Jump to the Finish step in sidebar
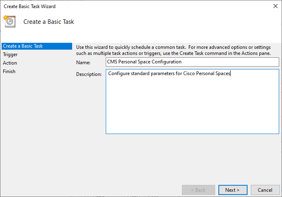282x197 pixels. (x=9, y=71)
